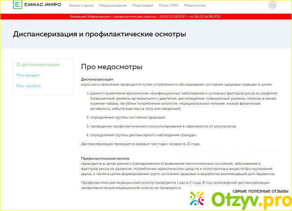Select О диспансеризации sidebar tab

37,65
